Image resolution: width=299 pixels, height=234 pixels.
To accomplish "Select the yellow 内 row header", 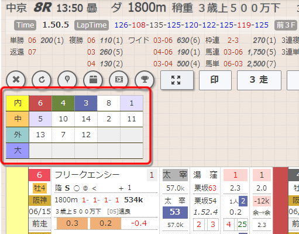I will [x=18, y=103].
